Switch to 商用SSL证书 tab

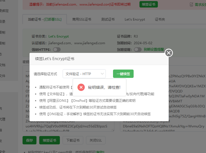[x=82, y=19]
